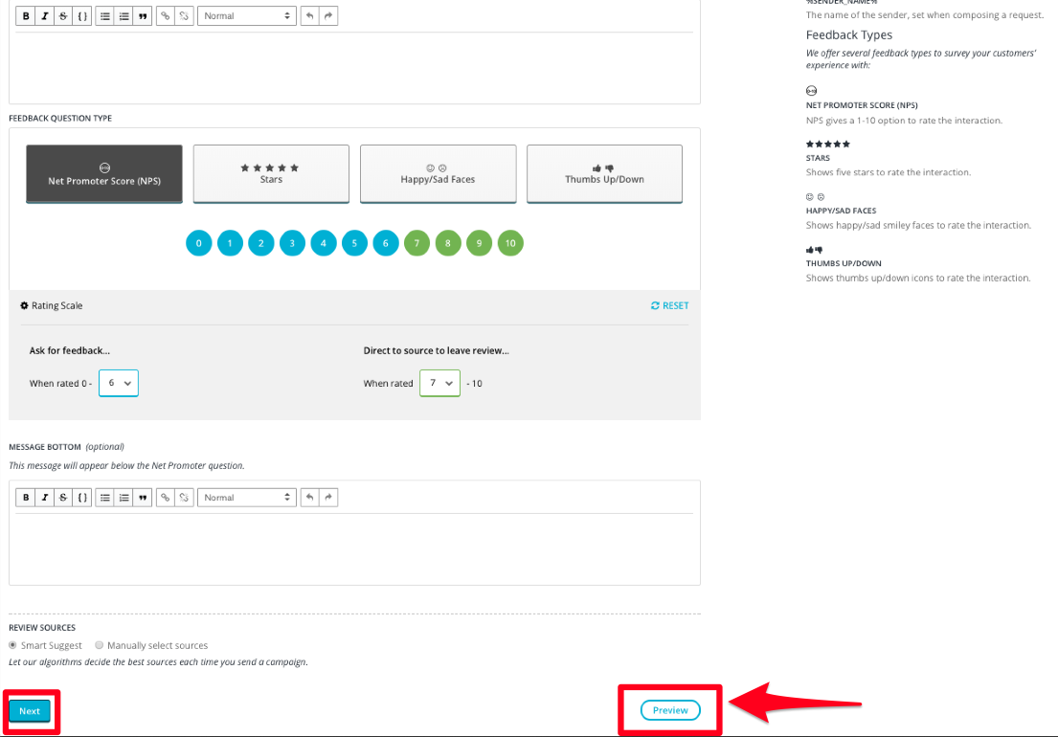Redo in the top message editor toolbar
This screenshot has width=1058, height=737.
(328, 16)
